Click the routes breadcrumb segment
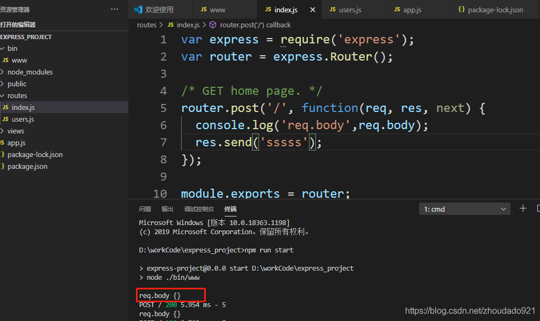Viewport: 540px width, 321px height. (x=147, y=25)
